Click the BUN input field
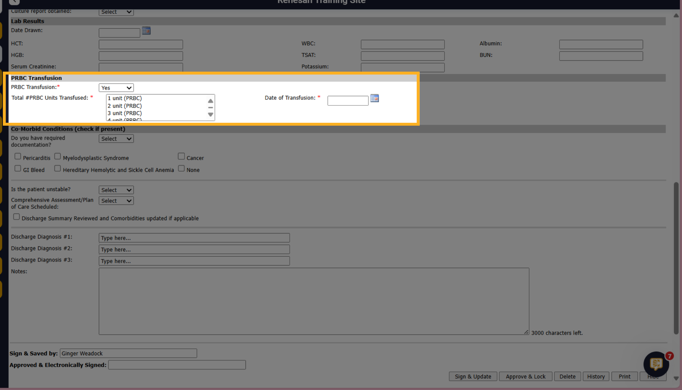The height and width of the screenshot is (390, 682). [601, 56]
